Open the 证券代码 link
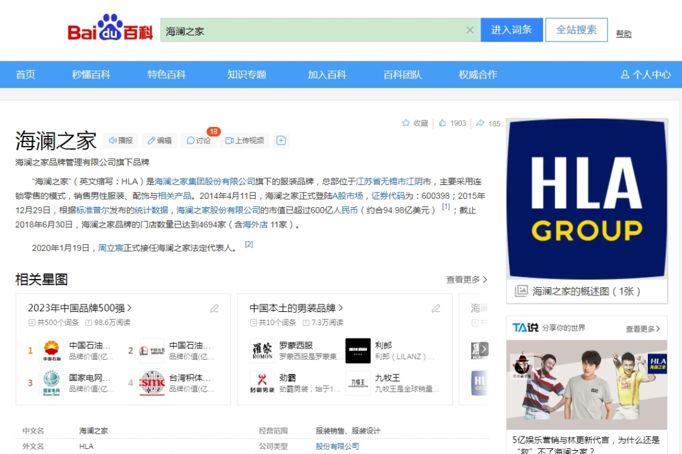This screenshot has width=682, height=454. point(388,196)
